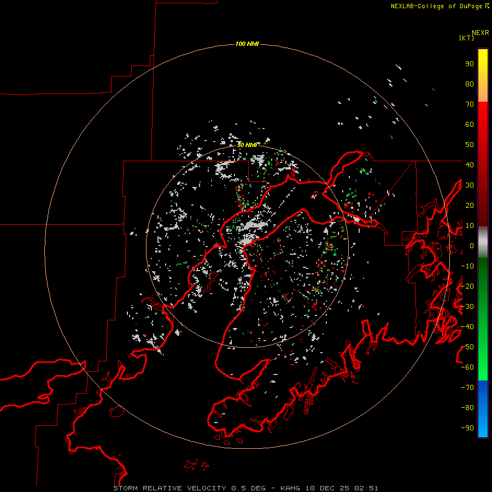Screen dimensions: 492x492
Task: Click the 50 value on velocity scale
Action: (x=470, y=145)
